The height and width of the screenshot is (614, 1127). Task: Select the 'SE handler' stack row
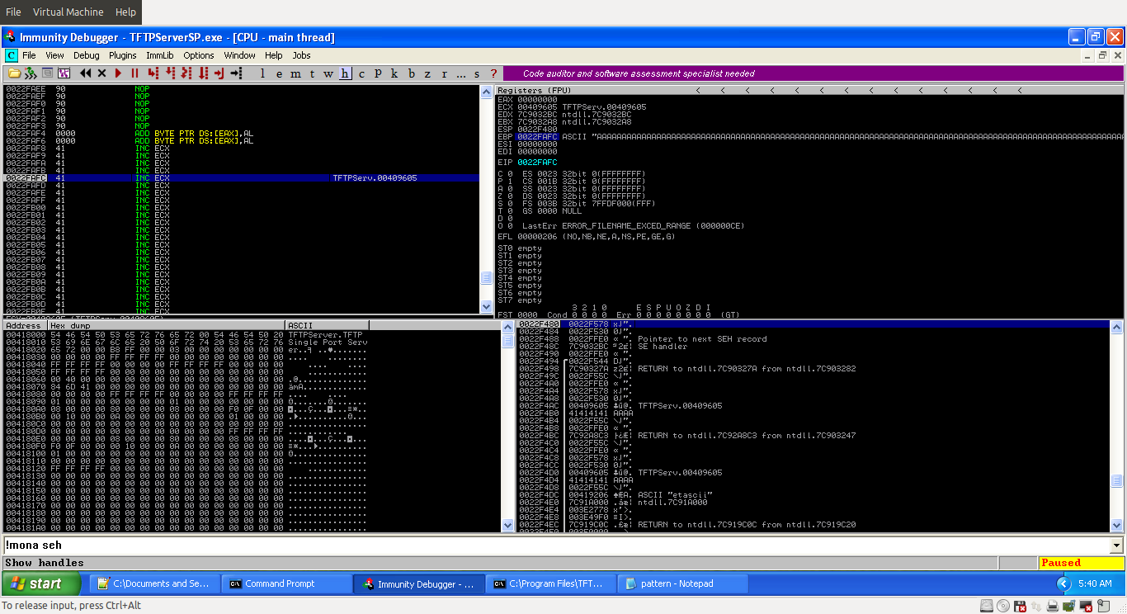pos(813,347)
